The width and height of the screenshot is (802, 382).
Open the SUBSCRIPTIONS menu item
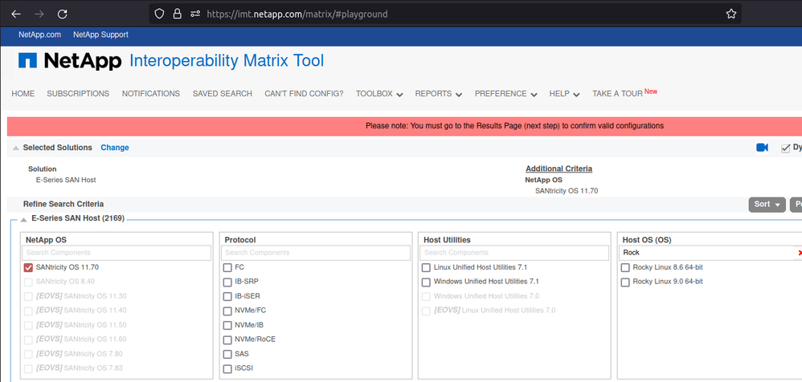coord(78,94)
